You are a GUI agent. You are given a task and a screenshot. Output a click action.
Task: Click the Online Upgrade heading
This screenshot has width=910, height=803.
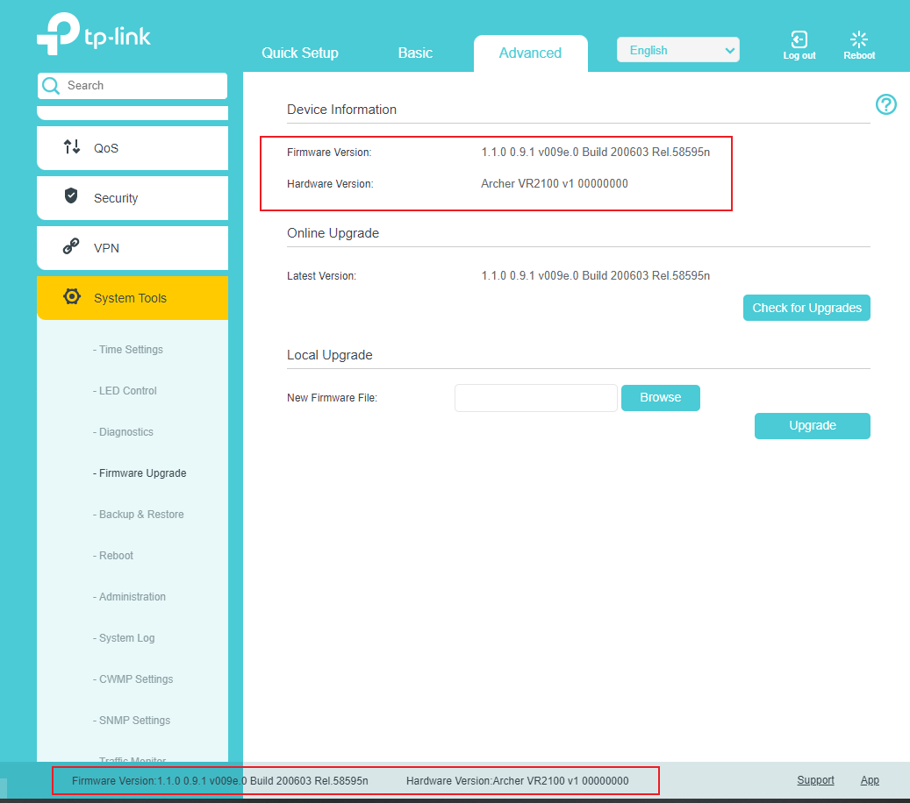(333, 233)
